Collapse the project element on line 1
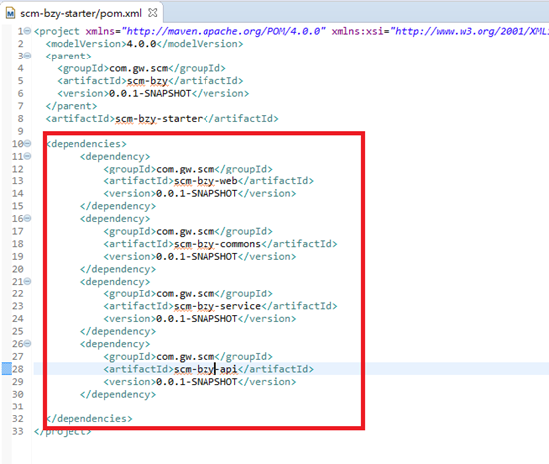This screenshot has height=464, width=549. [28, 31]
